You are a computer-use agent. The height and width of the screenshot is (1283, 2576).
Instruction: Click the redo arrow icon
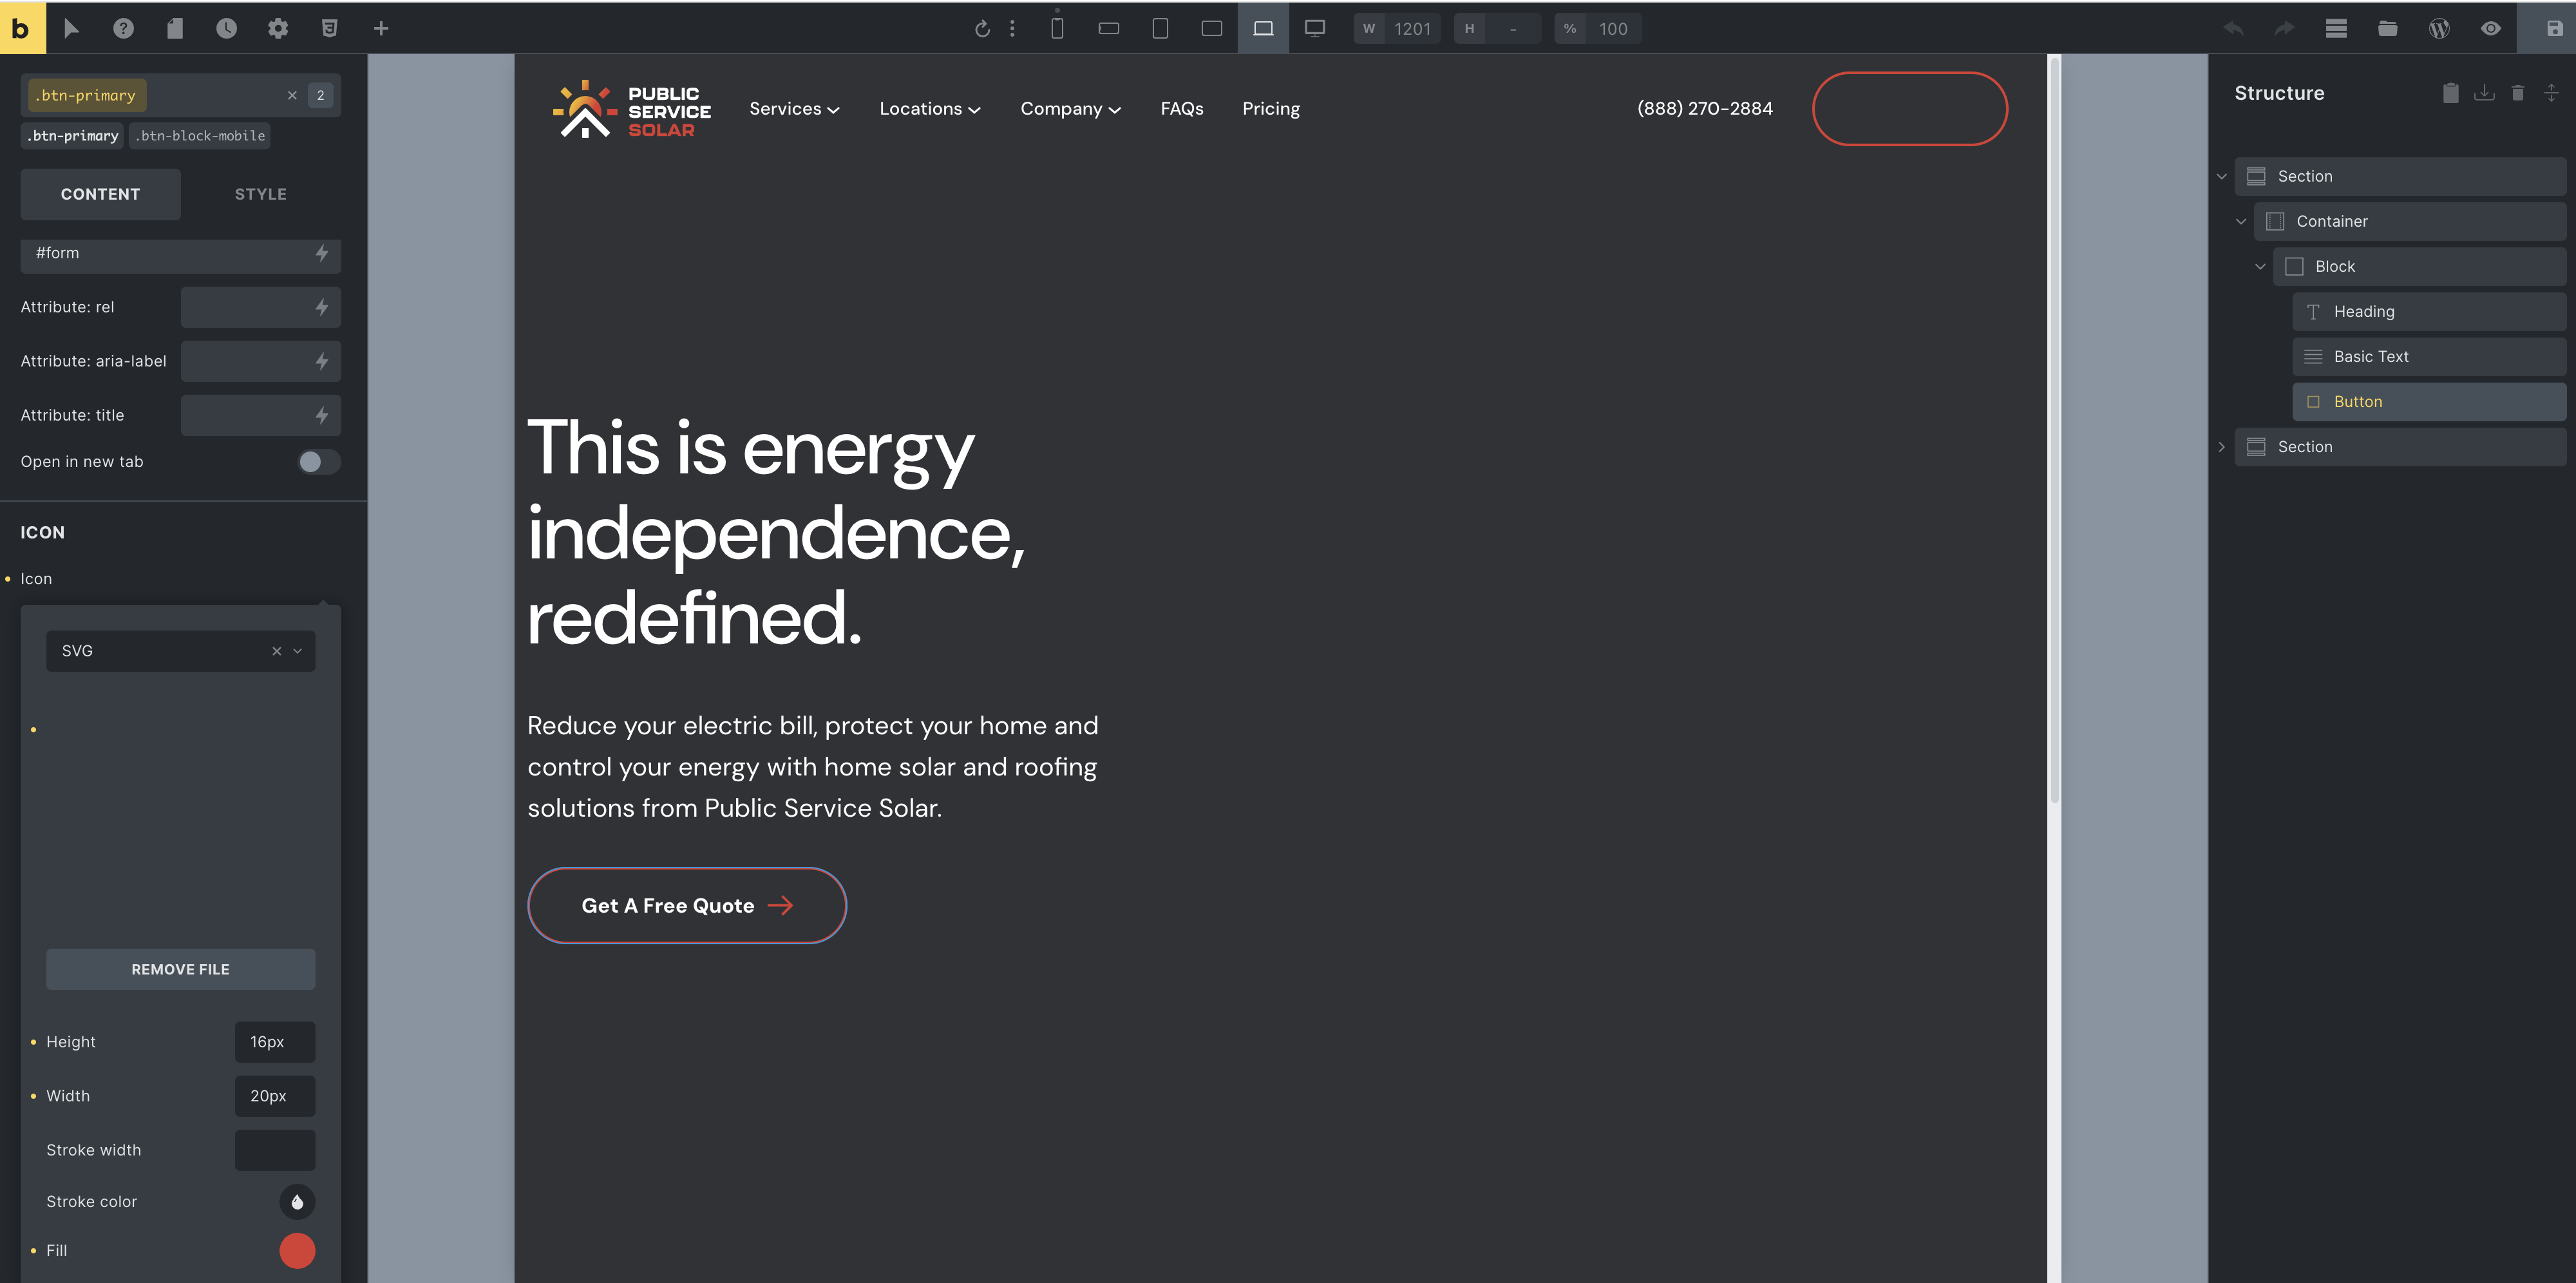click(2284, 28)
